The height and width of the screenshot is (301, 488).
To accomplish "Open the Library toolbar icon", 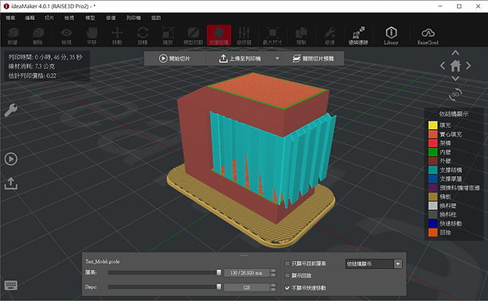I will (391, 36).
